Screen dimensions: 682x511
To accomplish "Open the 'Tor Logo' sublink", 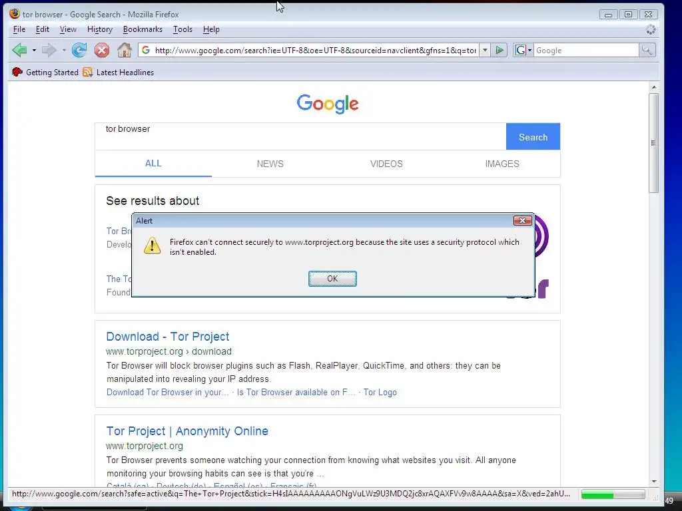I will click(380, 392).
